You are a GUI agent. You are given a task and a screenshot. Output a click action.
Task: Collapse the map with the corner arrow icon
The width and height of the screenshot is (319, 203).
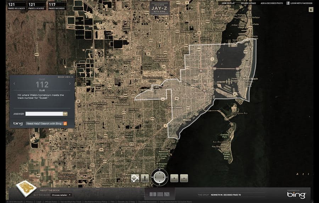coord(311,10)
